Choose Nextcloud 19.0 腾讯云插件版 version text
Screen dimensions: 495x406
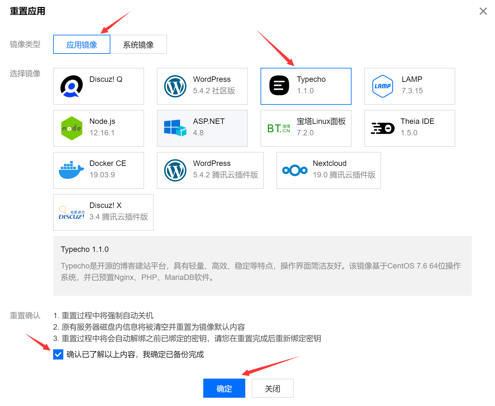tap(344, 175)
